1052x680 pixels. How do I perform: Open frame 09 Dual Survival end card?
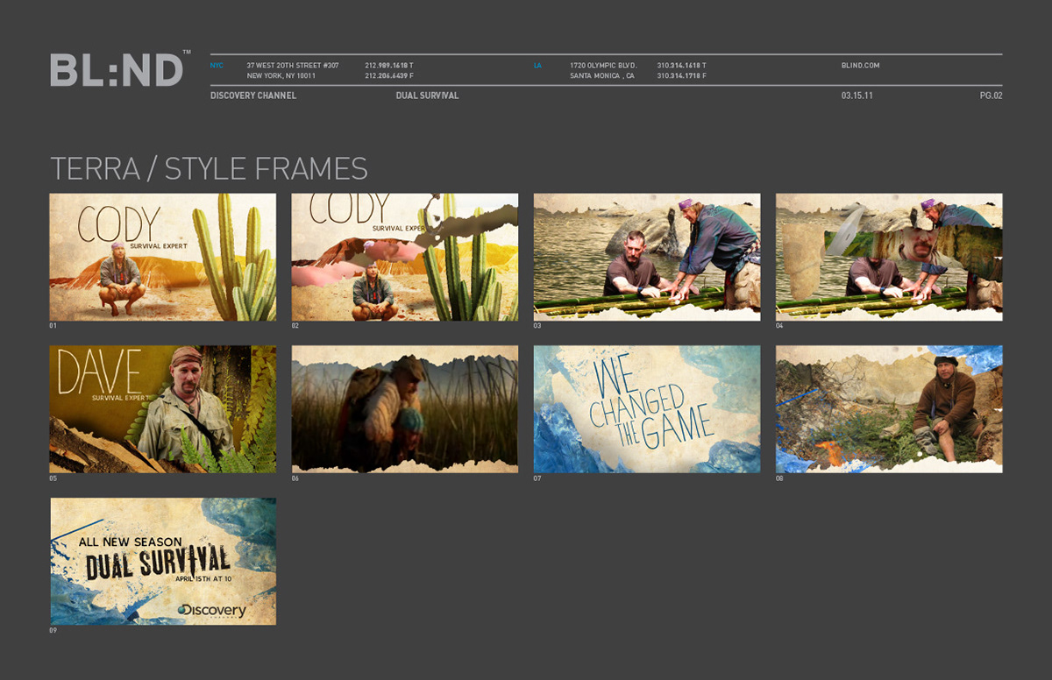[x=163, y=562]
